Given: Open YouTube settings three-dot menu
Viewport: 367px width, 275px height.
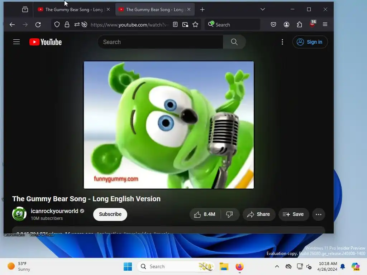Looking at the screenshot, I should pos(282,42).
